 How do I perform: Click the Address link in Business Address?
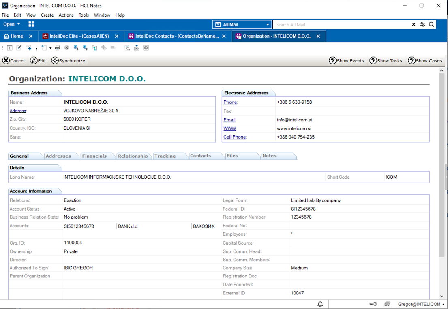pos(18,111)
